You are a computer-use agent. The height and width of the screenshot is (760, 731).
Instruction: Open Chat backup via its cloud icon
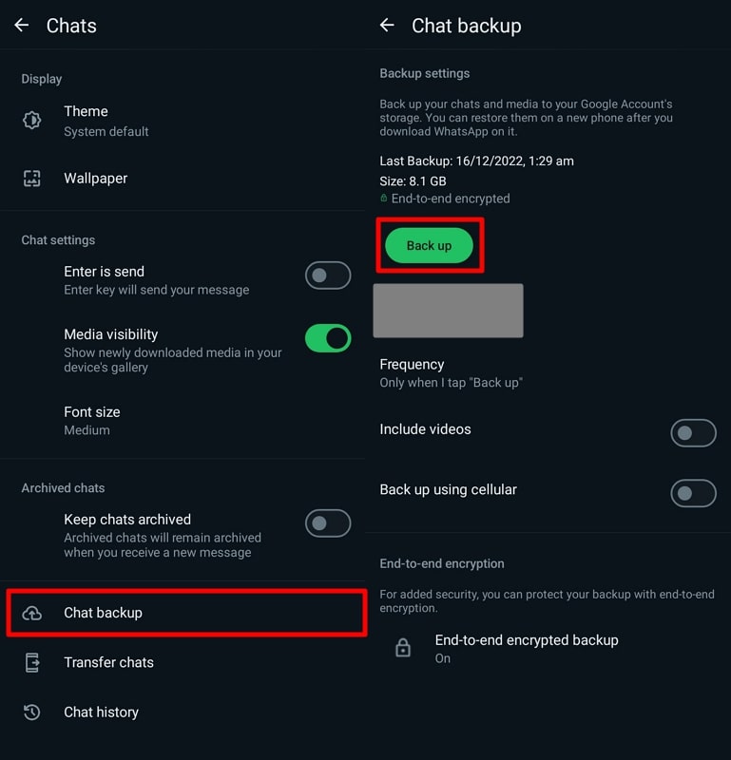click(x=31, y=613)
